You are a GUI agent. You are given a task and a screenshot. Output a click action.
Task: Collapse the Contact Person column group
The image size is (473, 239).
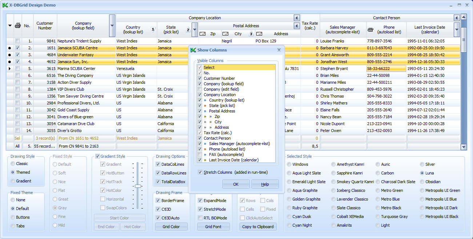tap(457, 18)
